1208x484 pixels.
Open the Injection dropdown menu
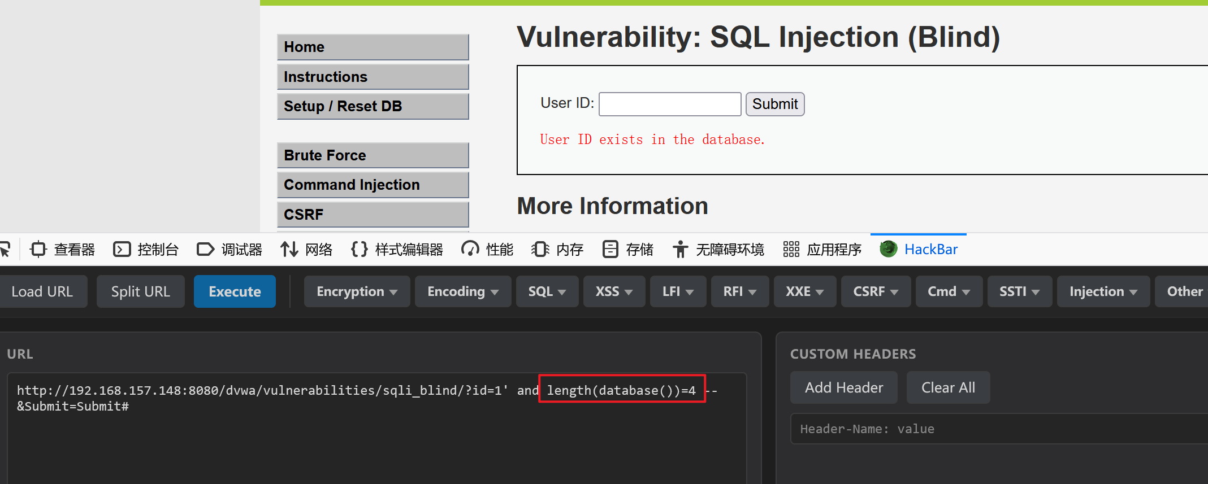pos(1103,291)
